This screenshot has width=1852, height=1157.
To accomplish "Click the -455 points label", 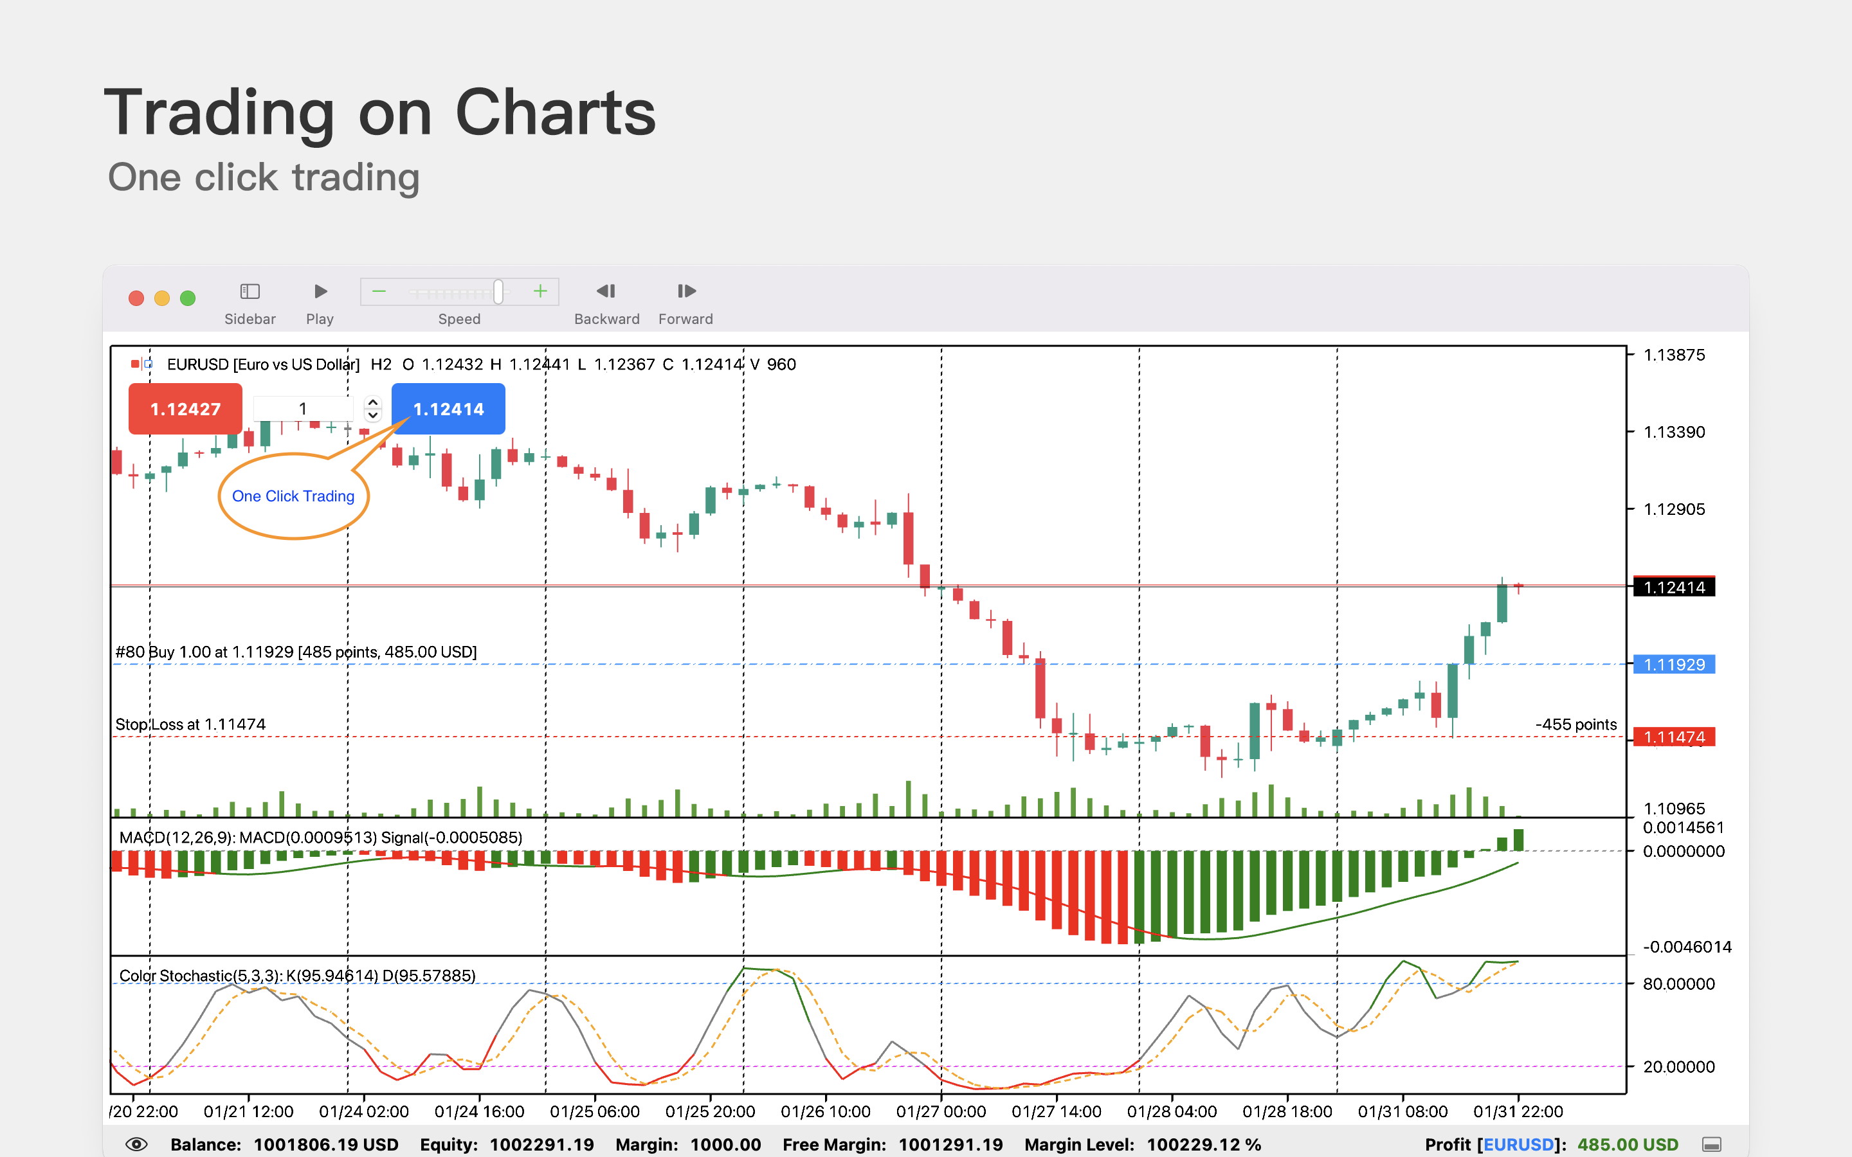I will (x=1575, y=724).
